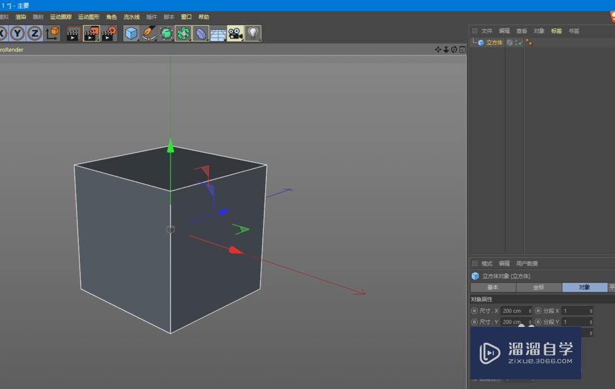Click the 立方体对象 cube icon header
Viewport: 615px width, 389px height.
pos(475,276)
